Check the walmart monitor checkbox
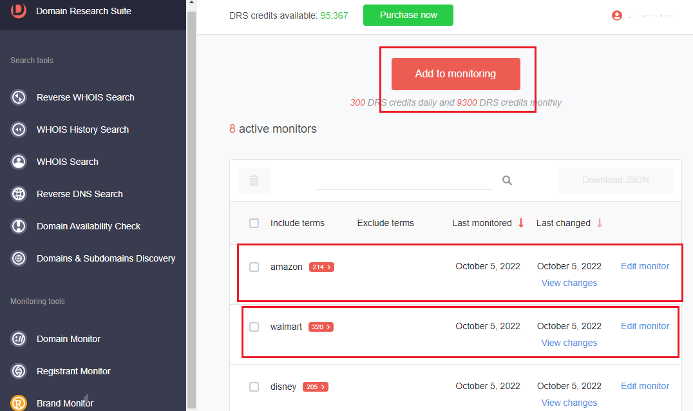Screen dimensions: 693x411 coord(254,327)
